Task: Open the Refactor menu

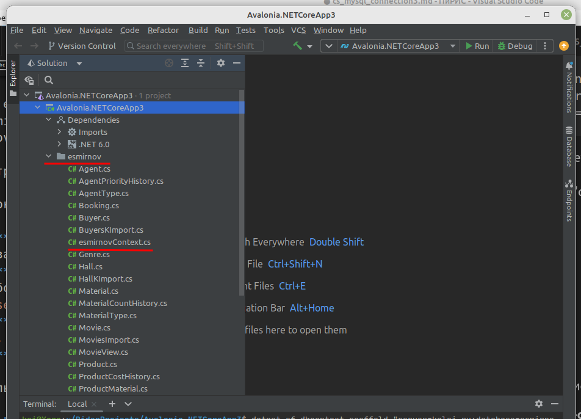Action: [163, 30]
